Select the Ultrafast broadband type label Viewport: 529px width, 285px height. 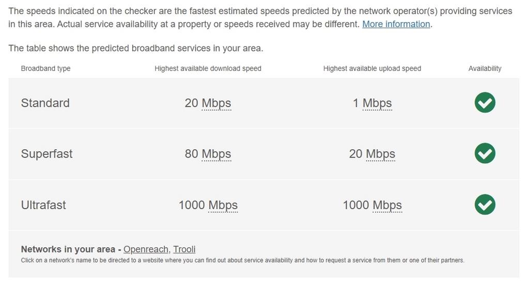(43, 205)
